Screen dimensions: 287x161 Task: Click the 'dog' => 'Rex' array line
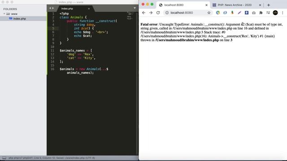click(80, 54)
